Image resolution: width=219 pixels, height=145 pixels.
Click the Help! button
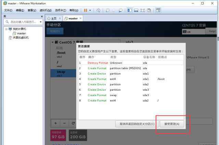(x=212, y=31)
